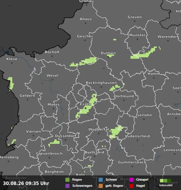
Task: Click the Dülmen city label
Action: tap(108, 53)
